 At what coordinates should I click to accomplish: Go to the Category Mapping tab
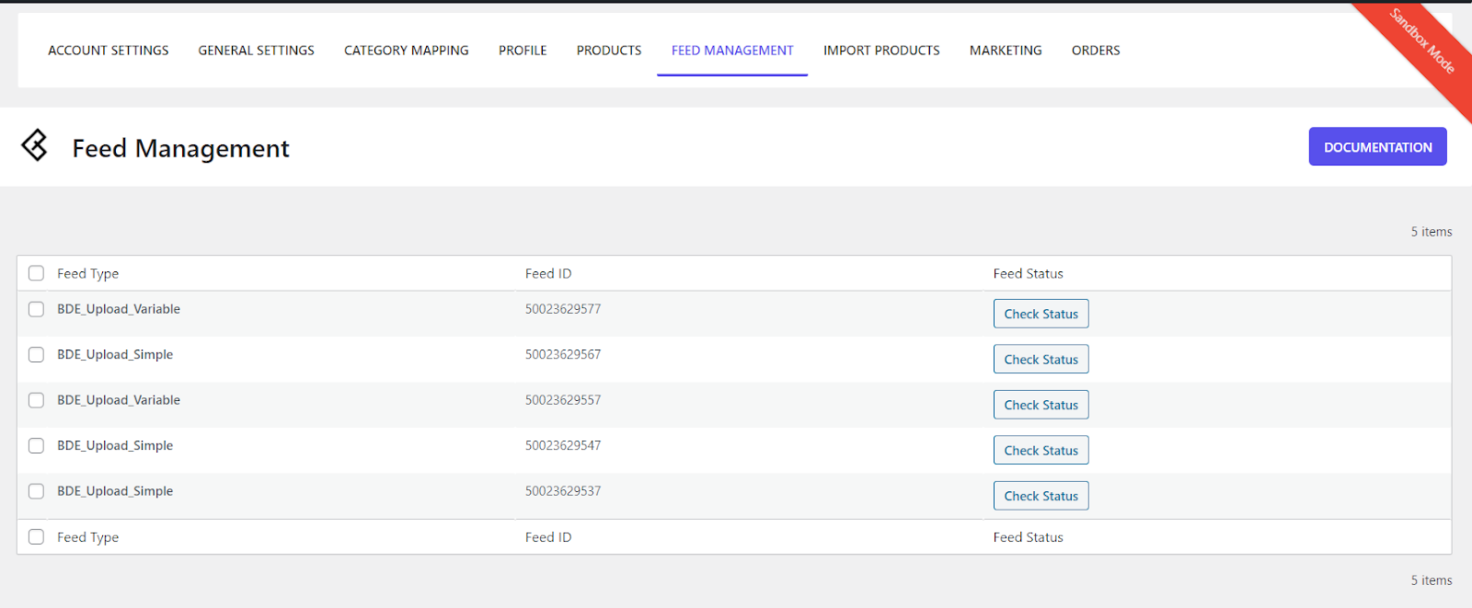click(407, 51)
